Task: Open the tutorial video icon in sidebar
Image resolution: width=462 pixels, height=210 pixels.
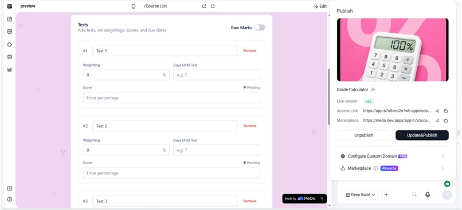Action: (x=9, y=188)
